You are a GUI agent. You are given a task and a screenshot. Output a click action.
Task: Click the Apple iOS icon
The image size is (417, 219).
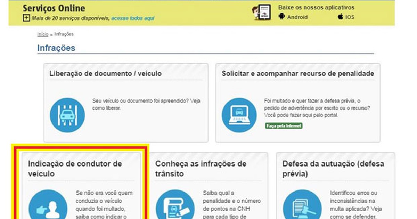tap(340, 16)
